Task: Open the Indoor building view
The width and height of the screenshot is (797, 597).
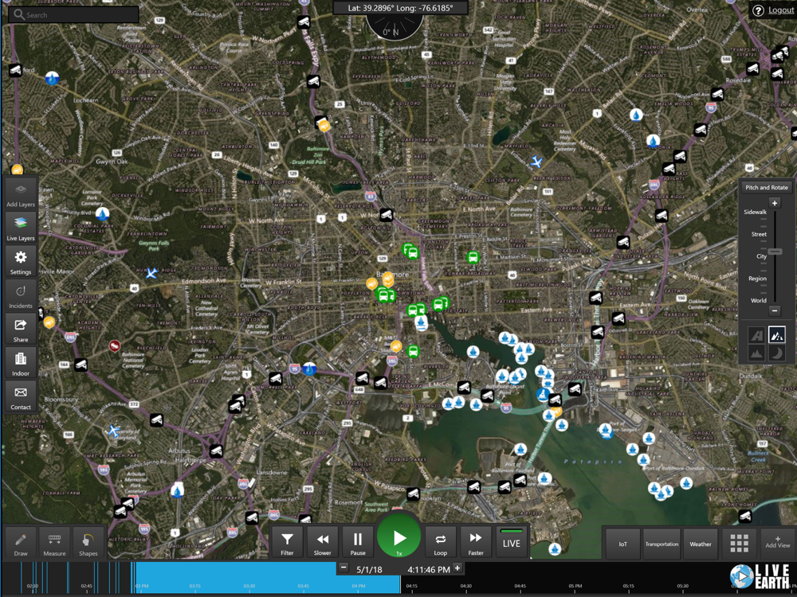Action: [x=21, y=362]
